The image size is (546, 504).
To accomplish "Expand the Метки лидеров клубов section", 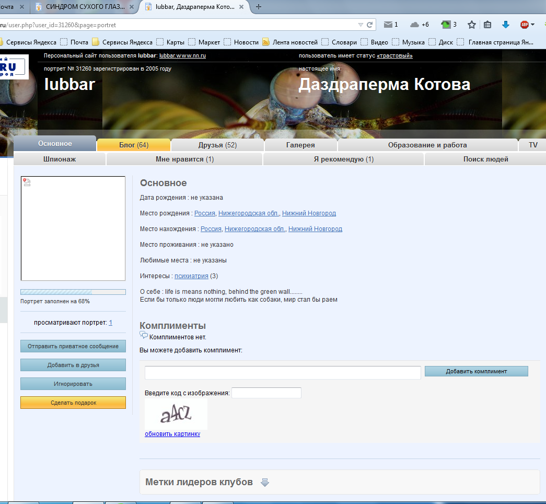I will click(x=265, y=482).
